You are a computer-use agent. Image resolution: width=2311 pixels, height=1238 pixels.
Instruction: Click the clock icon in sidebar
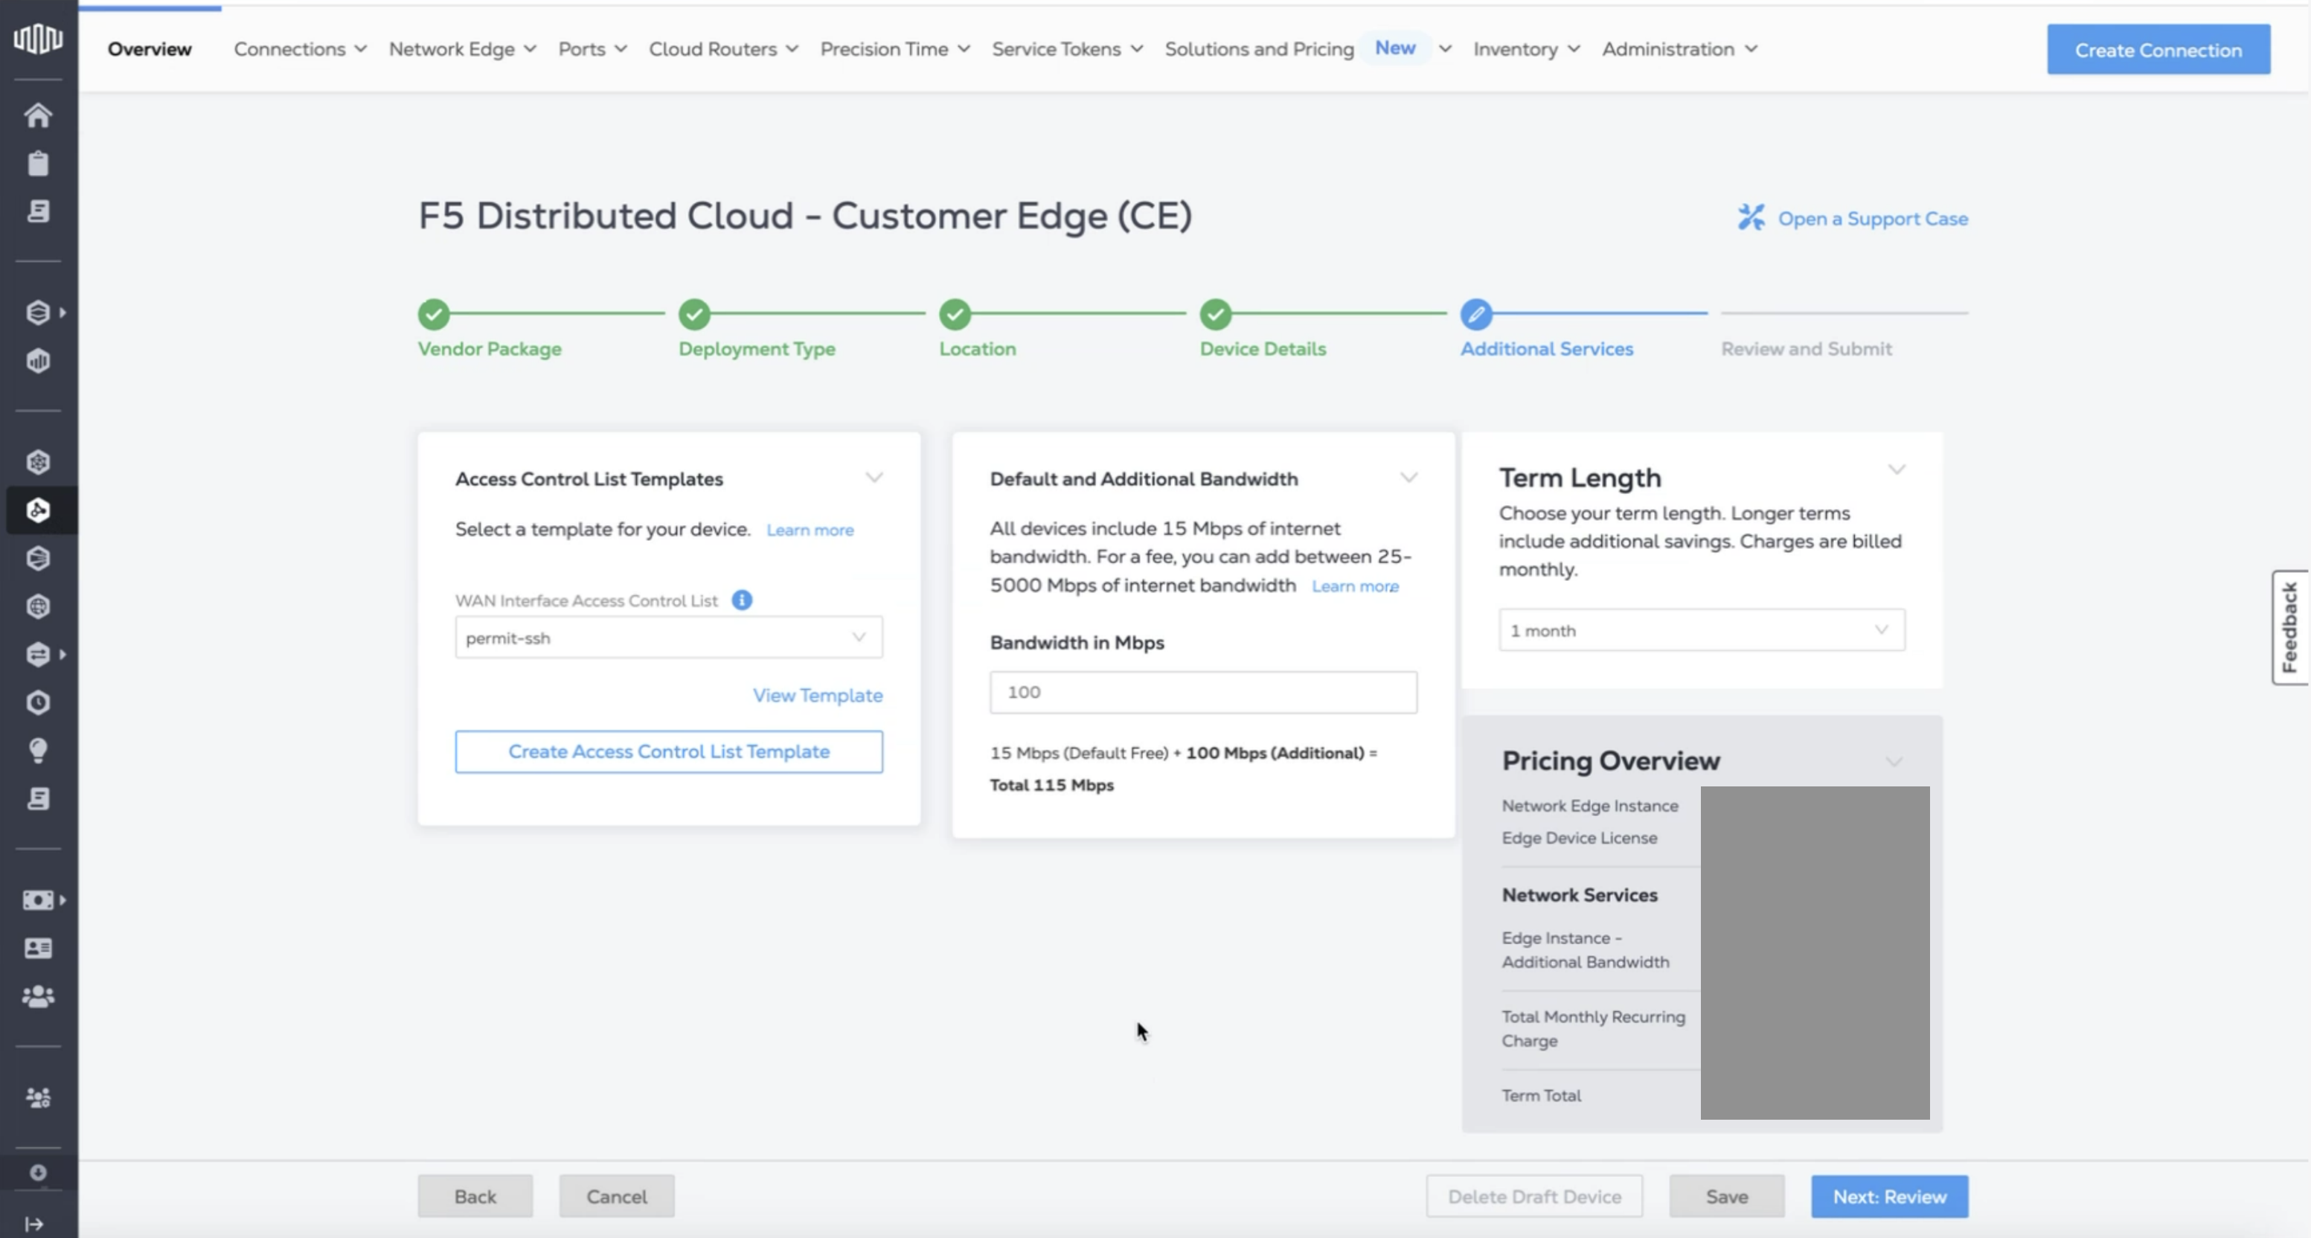point(38,702)
